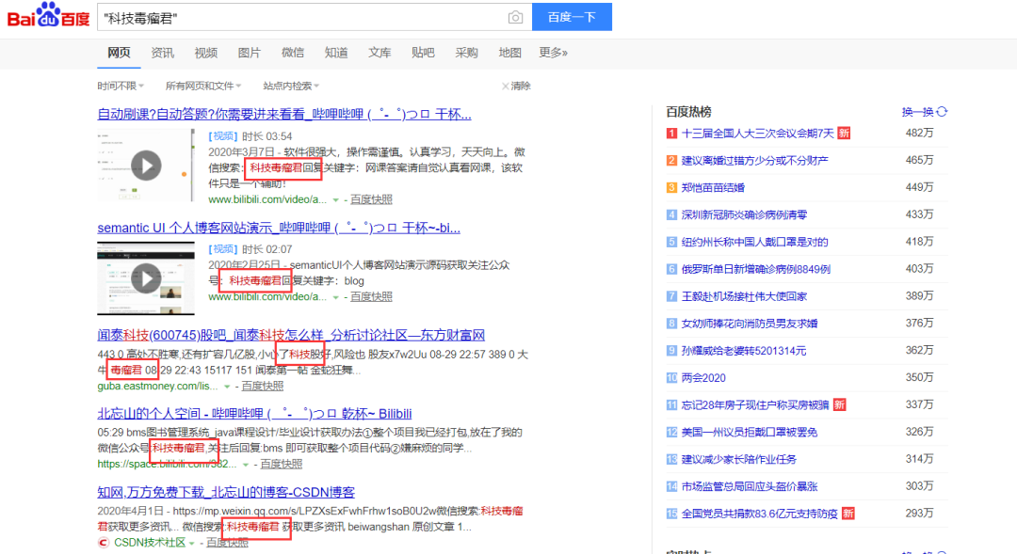Image resolution: width=1017 pixels, height=554 pixels.
Task: Click the CSDN技术社区 source icon
Action: point(104,543)
